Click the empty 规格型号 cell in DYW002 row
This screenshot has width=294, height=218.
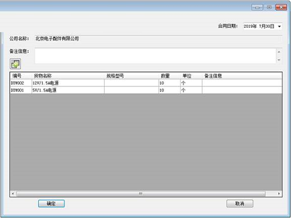pyautogui.click(x=132, y=83)
